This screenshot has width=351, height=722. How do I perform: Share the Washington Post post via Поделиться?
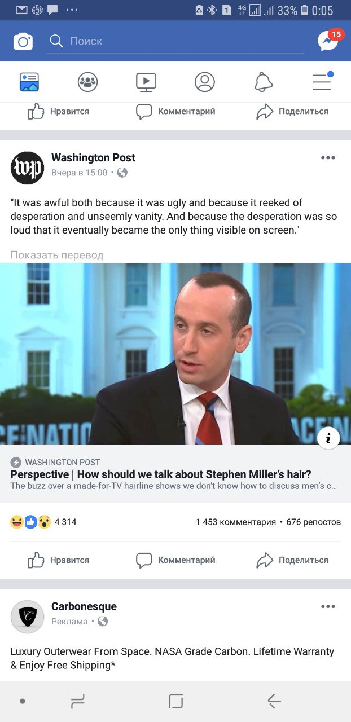(292, 560)
